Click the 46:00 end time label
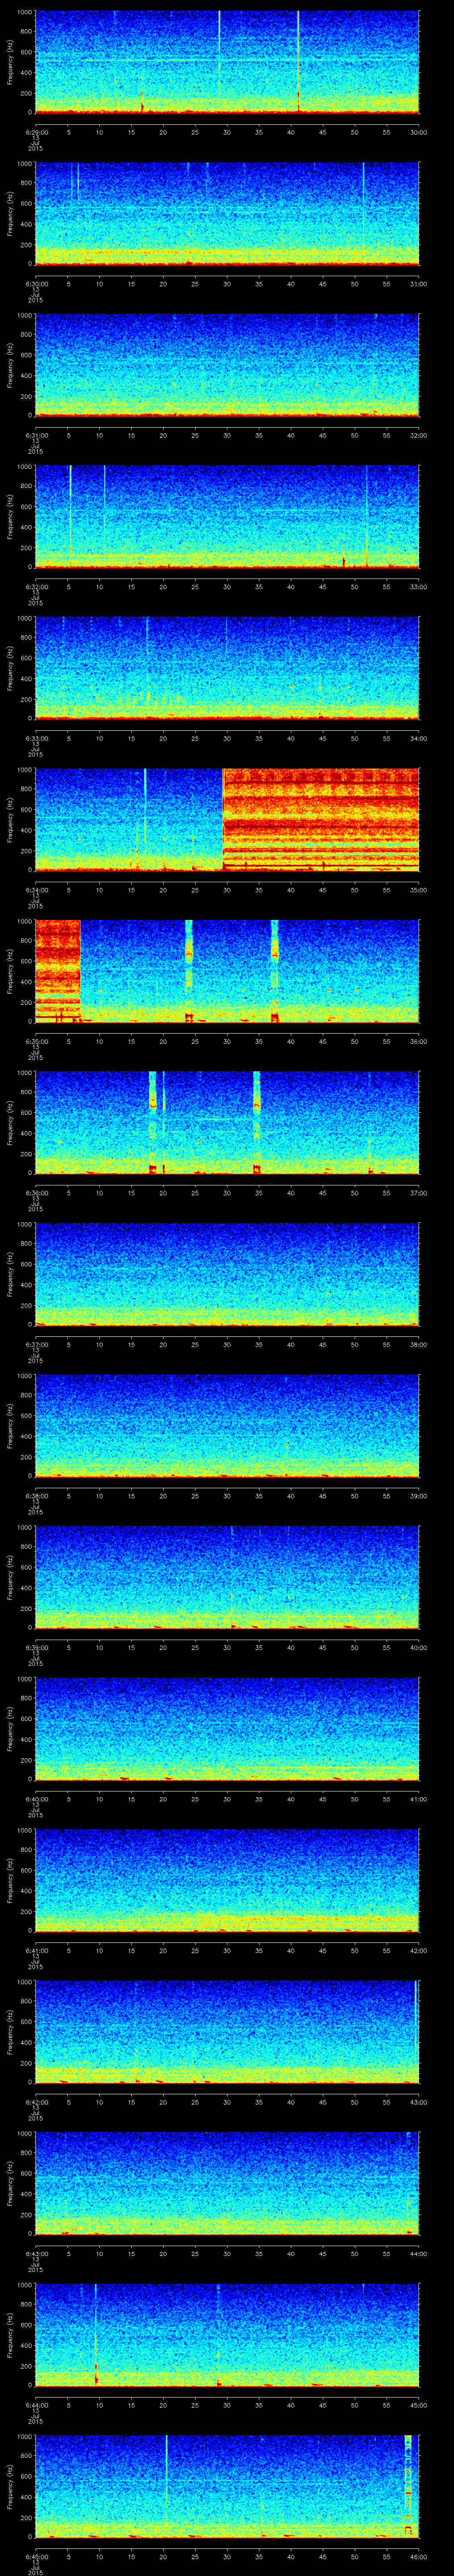The image size is (454, 2576). tap(418, 2556)
